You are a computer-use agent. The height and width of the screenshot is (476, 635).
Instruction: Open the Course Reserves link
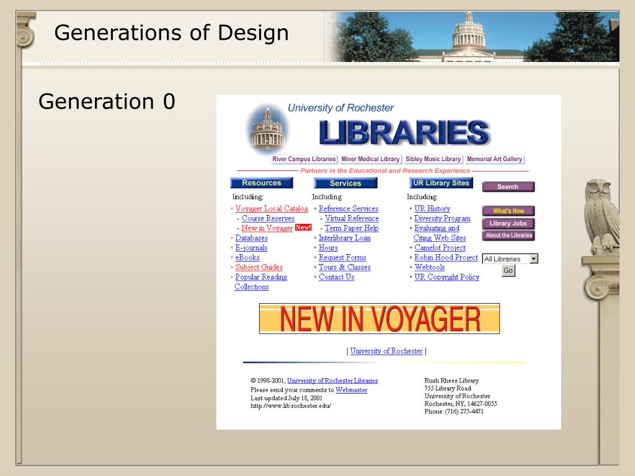[268, 218]
